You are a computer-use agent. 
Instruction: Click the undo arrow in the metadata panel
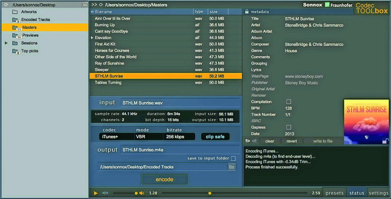click(247, 141)
